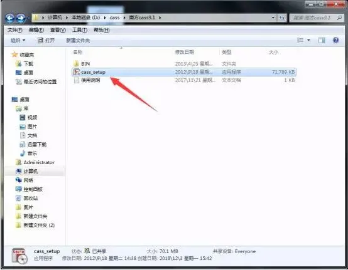The width and height of the screenshot is (348, 270).
Task: Sort by the 修改日期 column header
Action: tap(185, 52)
